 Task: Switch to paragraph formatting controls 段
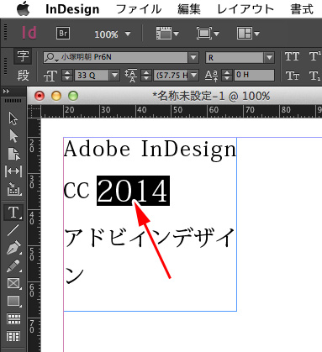pyautogui.click(x=23, y=75)
